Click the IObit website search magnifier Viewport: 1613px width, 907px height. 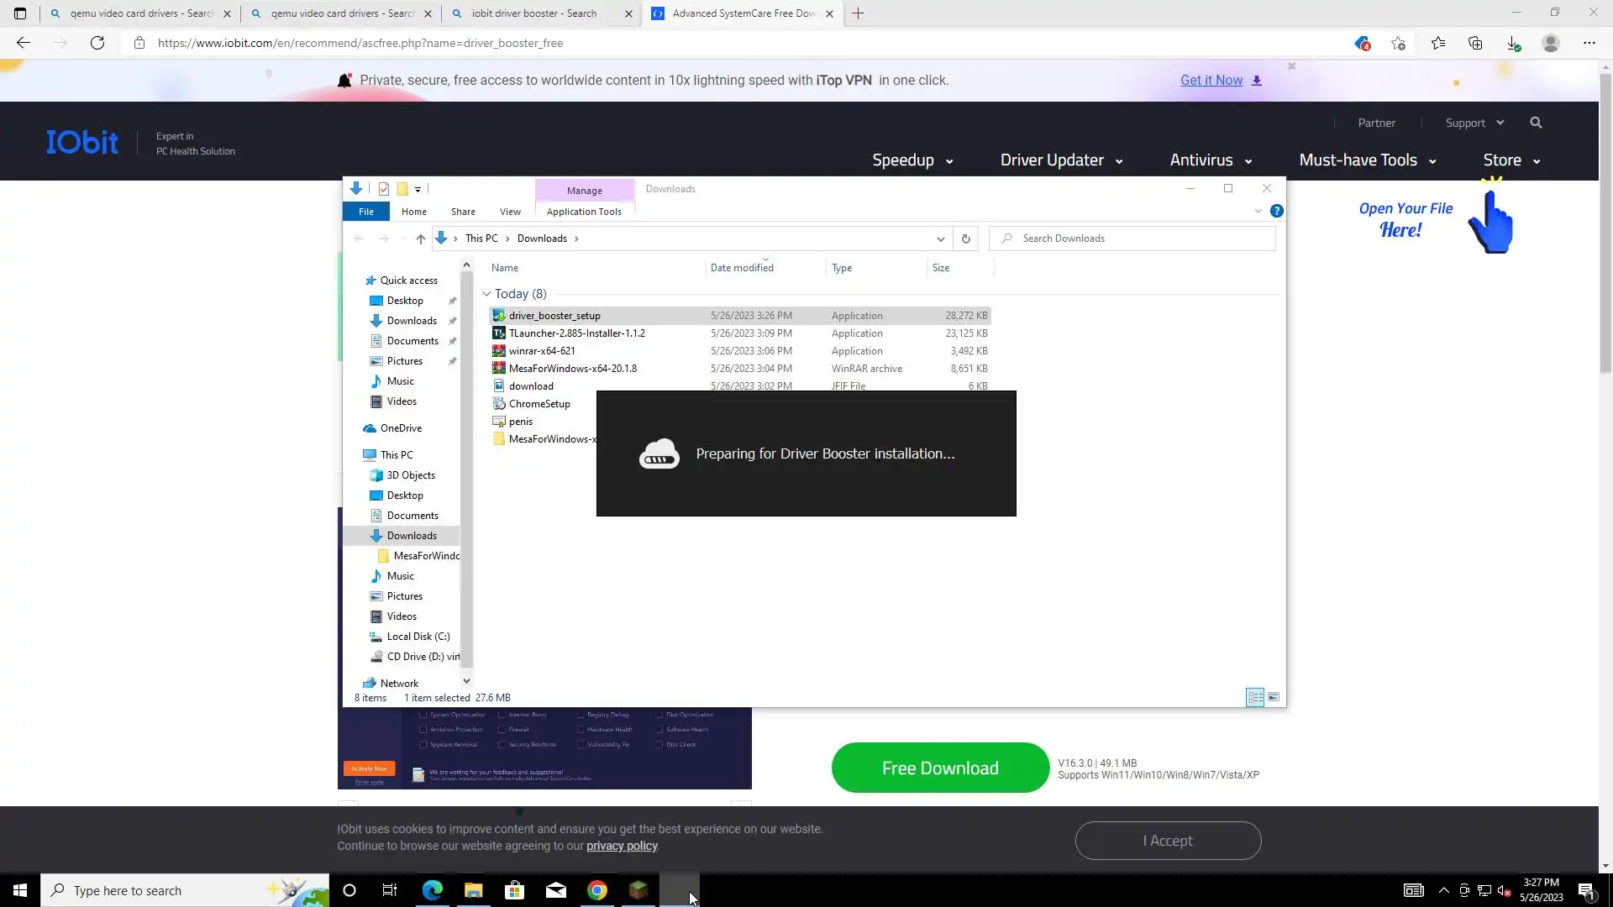tap(1536, 123)
